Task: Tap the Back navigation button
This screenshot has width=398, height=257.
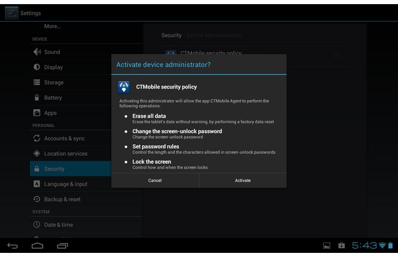Action: pos(12,246)
